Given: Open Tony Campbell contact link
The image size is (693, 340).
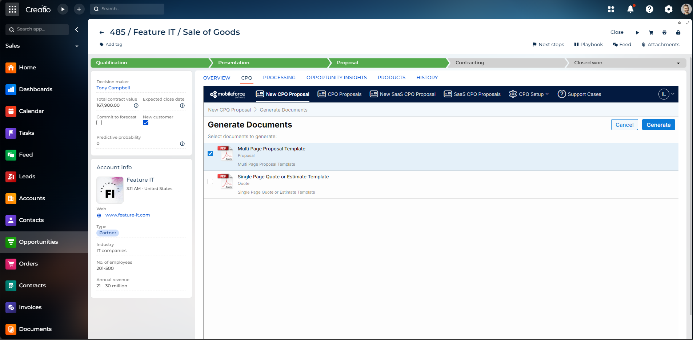Looking at the screenshot, I should (113, 88).
